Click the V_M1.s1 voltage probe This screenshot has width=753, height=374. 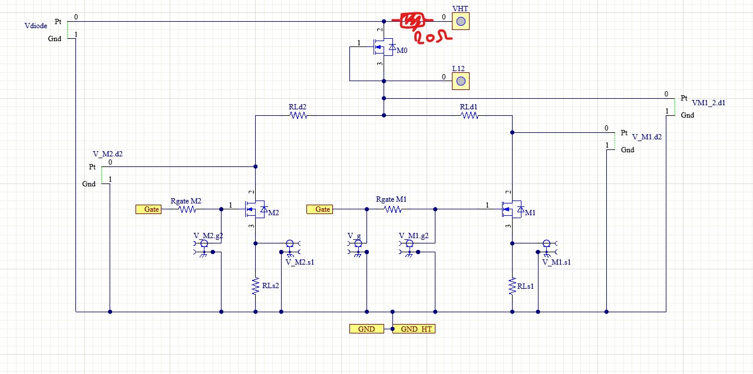click(x=546, y=247)
